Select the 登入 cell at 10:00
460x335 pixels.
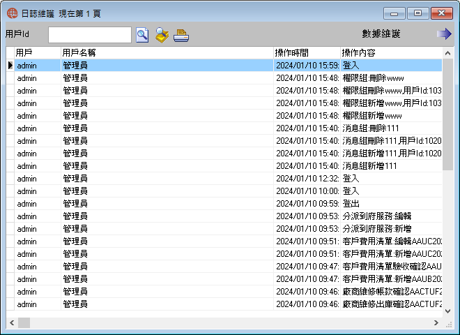click(392, 191)
